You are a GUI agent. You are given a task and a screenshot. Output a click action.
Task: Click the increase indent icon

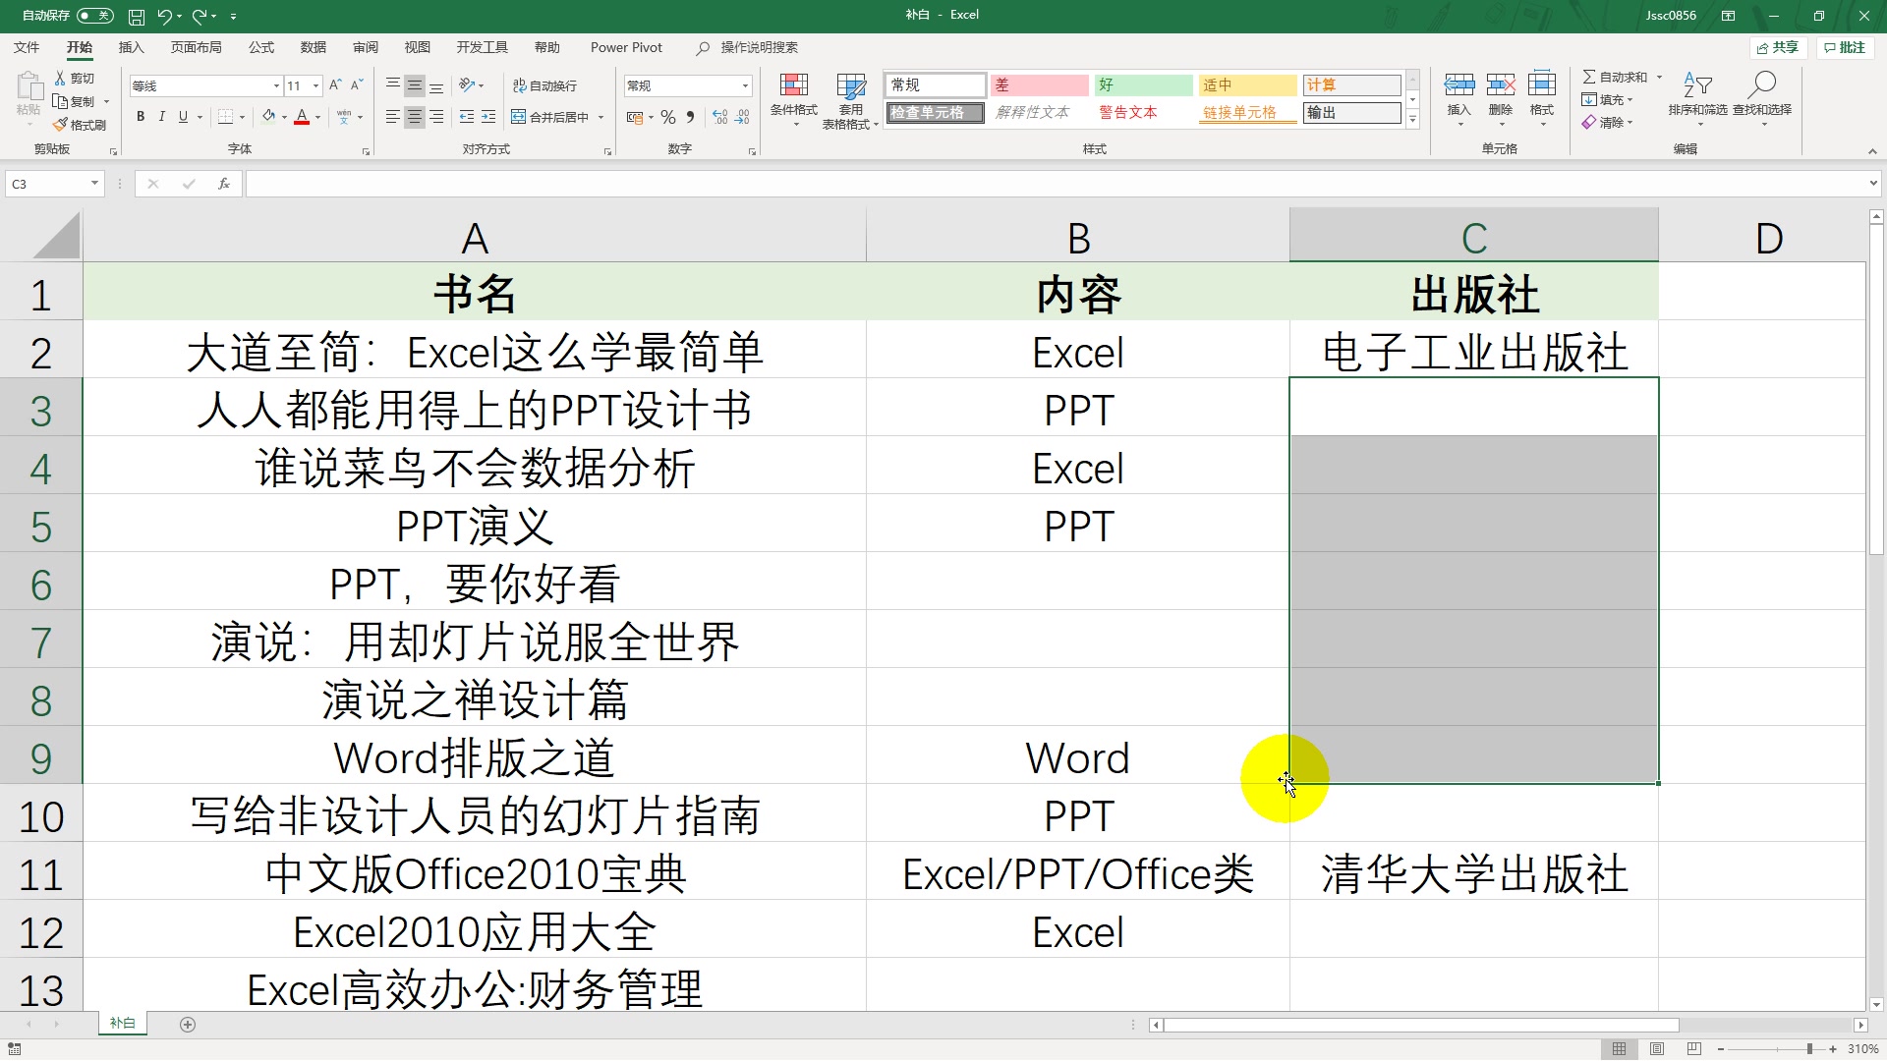[x=488, y=117]
